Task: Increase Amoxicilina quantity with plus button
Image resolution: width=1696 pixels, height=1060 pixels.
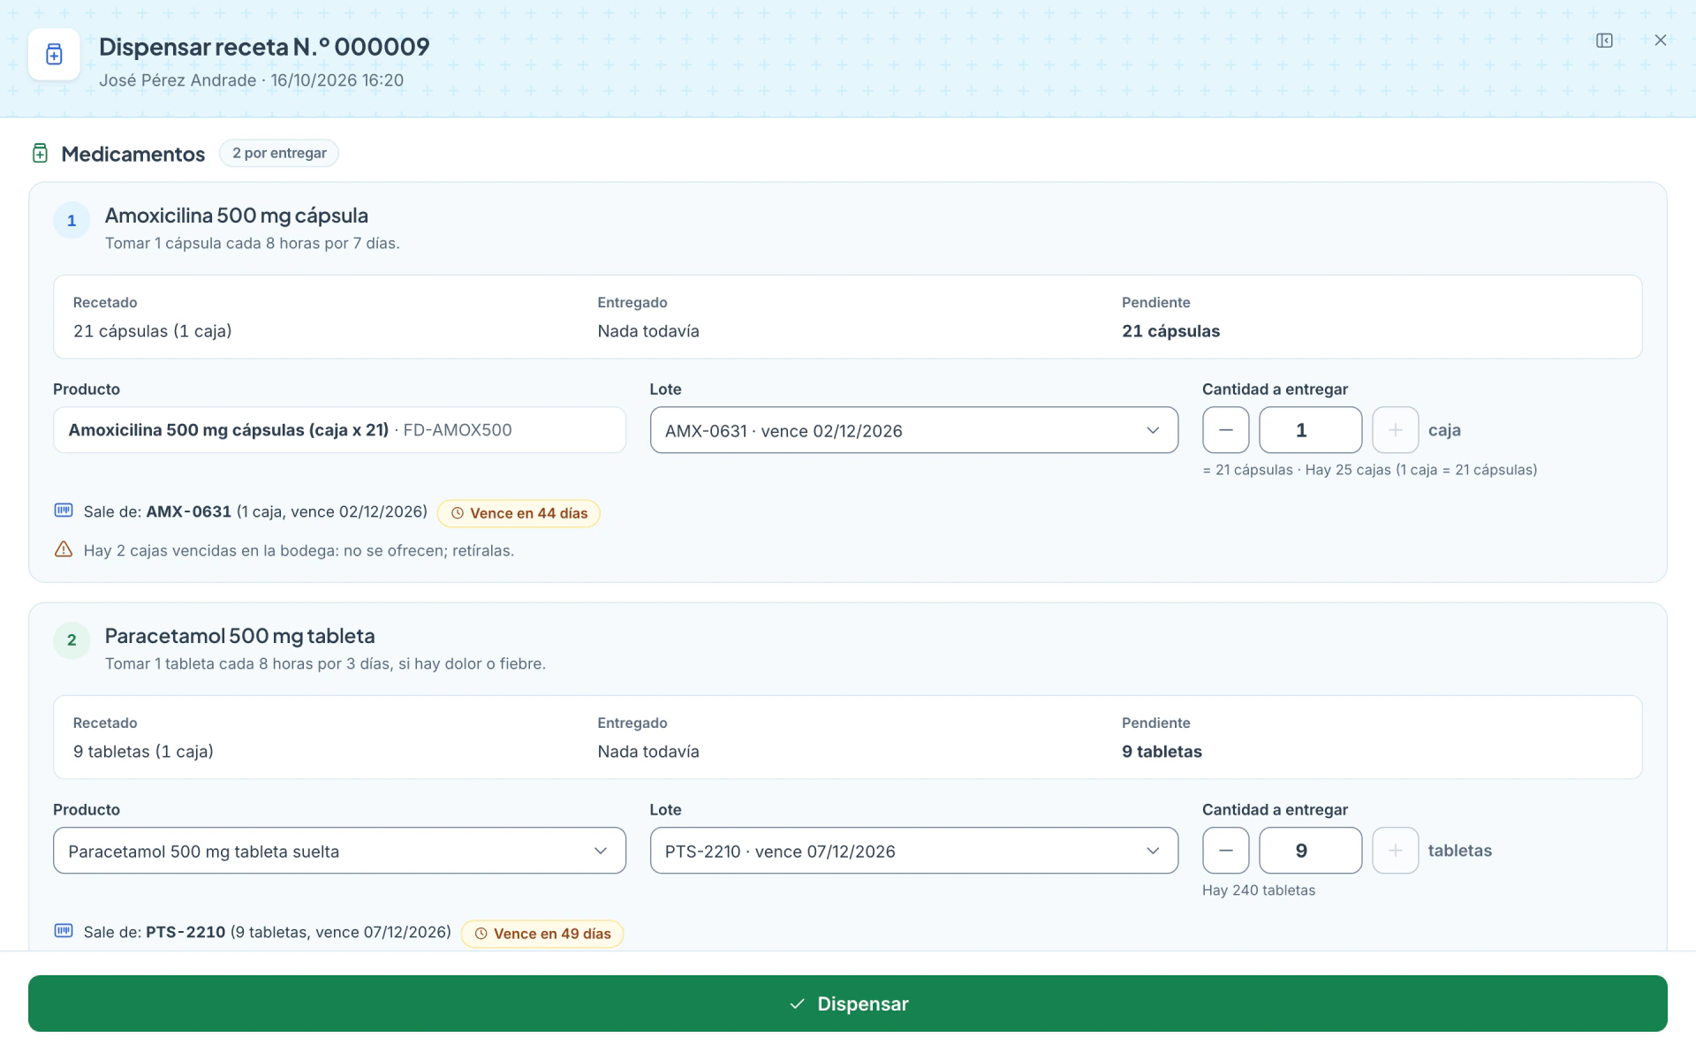Action: click(x=1395, y=430)
